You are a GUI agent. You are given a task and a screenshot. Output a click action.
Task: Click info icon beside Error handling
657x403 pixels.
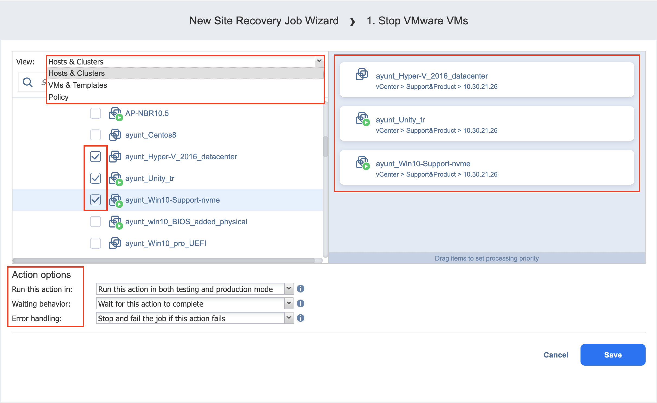pos(300,318)
